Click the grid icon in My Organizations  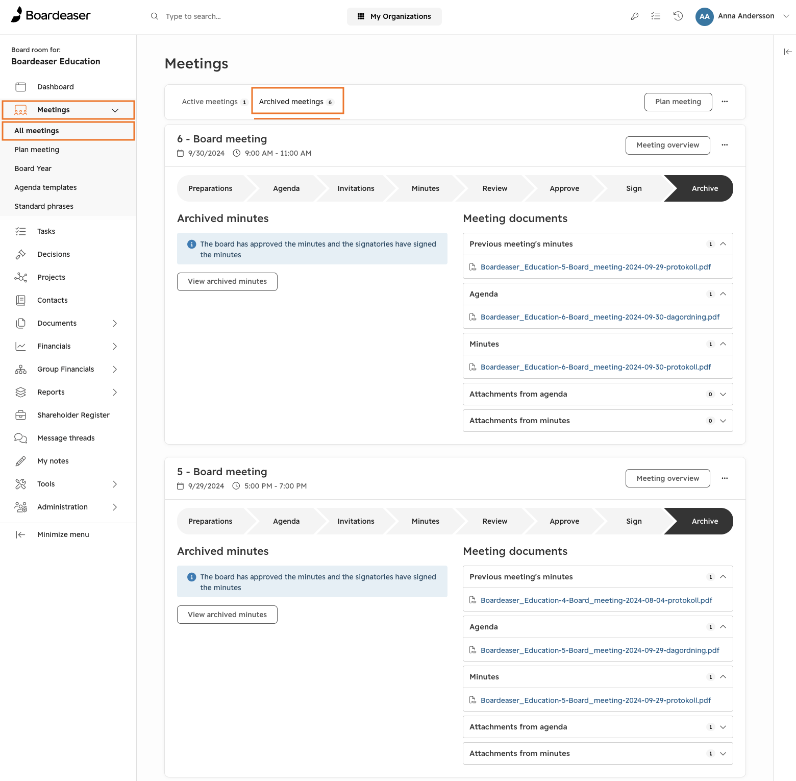coord(361,16)
